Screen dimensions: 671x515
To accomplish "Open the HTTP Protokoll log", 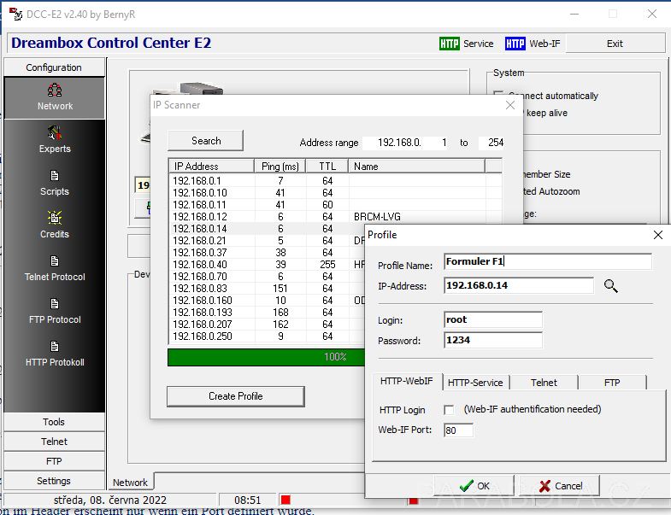I will pyautogui.click(x=55, y=354).
